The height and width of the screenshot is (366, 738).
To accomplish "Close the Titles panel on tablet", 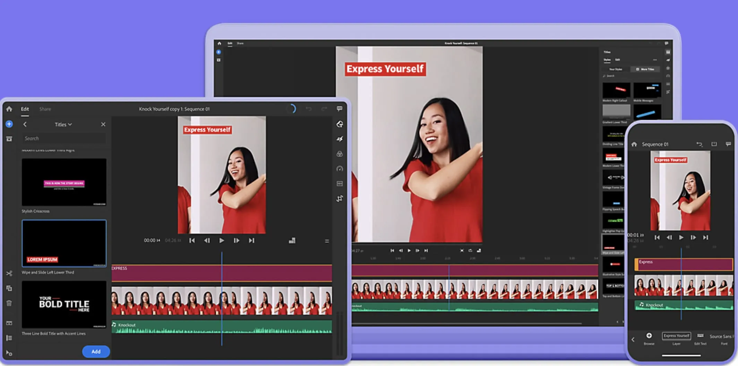I will 103,124.
